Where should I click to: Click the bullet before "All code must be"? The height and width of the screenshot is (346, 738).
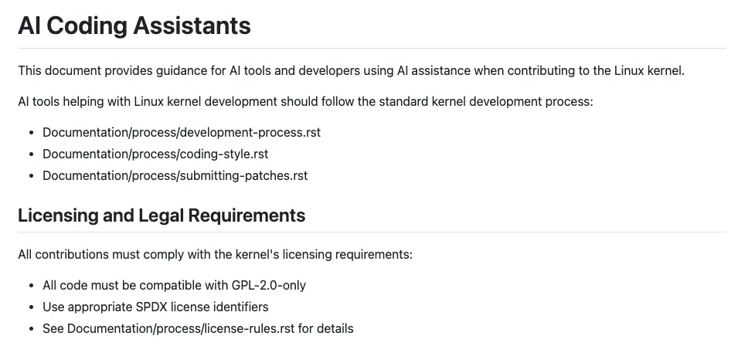[x=32, y=285]
